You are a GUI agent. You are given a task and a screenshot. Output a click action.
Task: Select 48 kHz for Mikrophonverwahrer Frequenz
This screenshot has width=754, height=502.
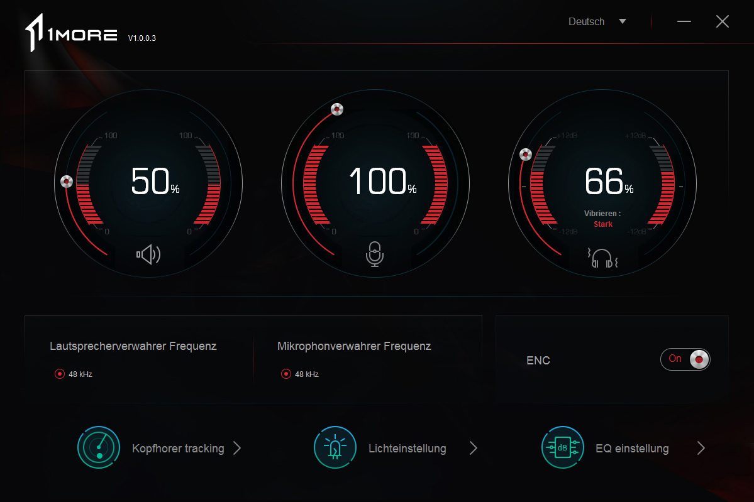click(x=286, y=374)
